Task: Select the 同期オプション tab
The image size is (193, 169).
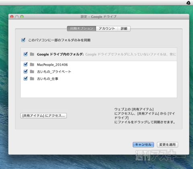Action: [x=82, y=29]
